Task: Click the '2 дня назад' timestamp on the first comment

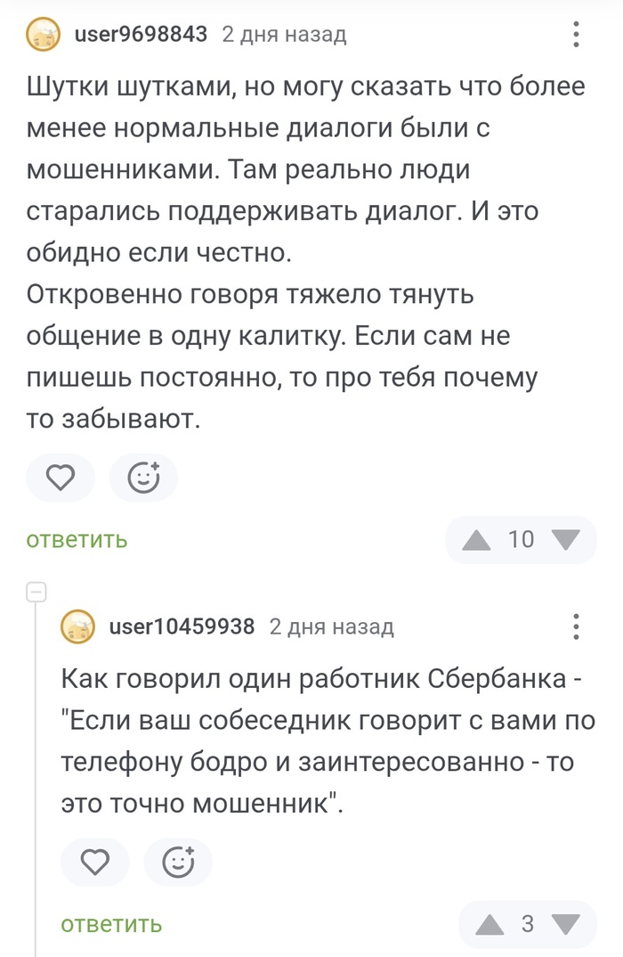Action: pos(285,34)
